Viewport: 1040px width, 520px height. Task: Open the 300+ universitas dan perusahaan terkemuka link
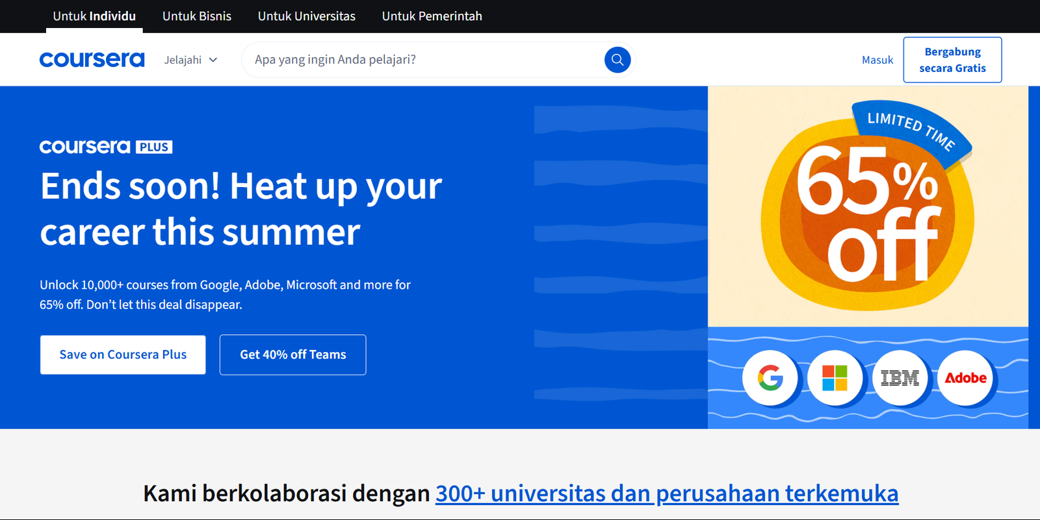pyautogui.click(x=667, y=493)
